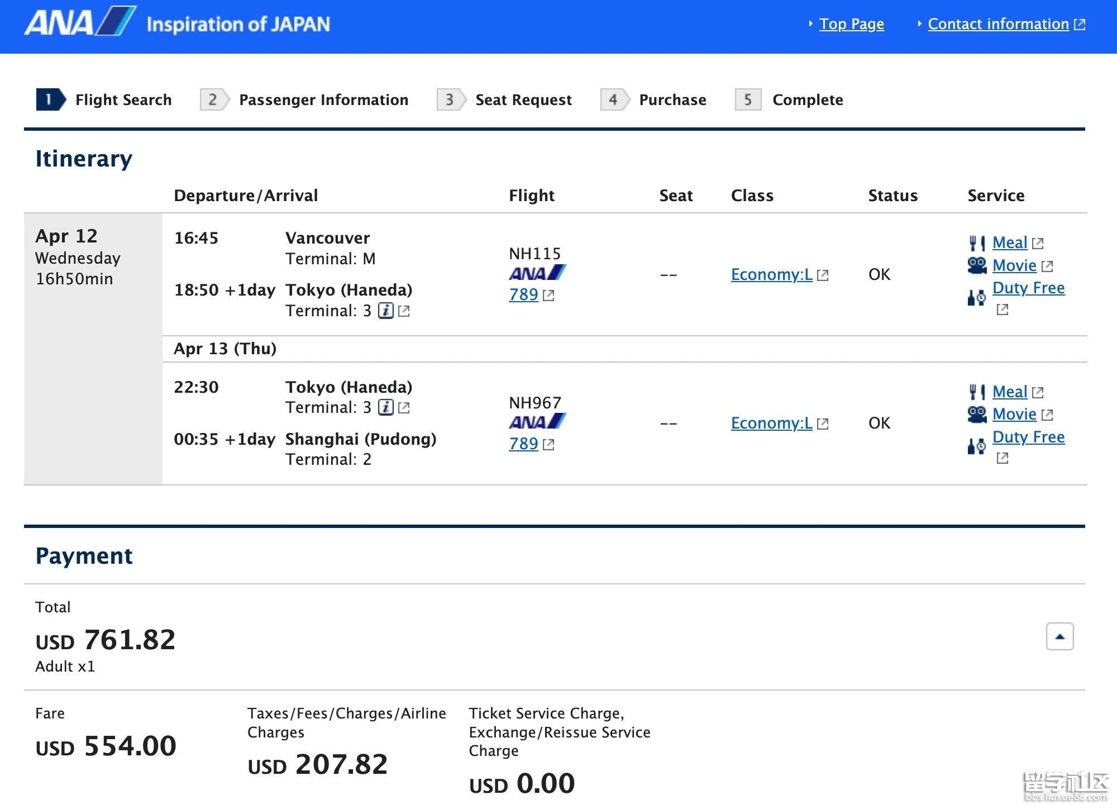The height and width of the screenshot is (809, 1117).
Task: Click the taxes amount USD 207.82
Action: coord(317,764)
